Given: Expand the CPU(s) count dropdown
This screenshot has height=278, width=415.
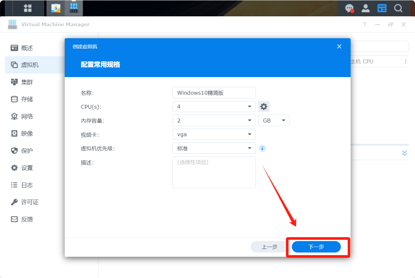Looking at the screenshot, I should coord(214,106).
